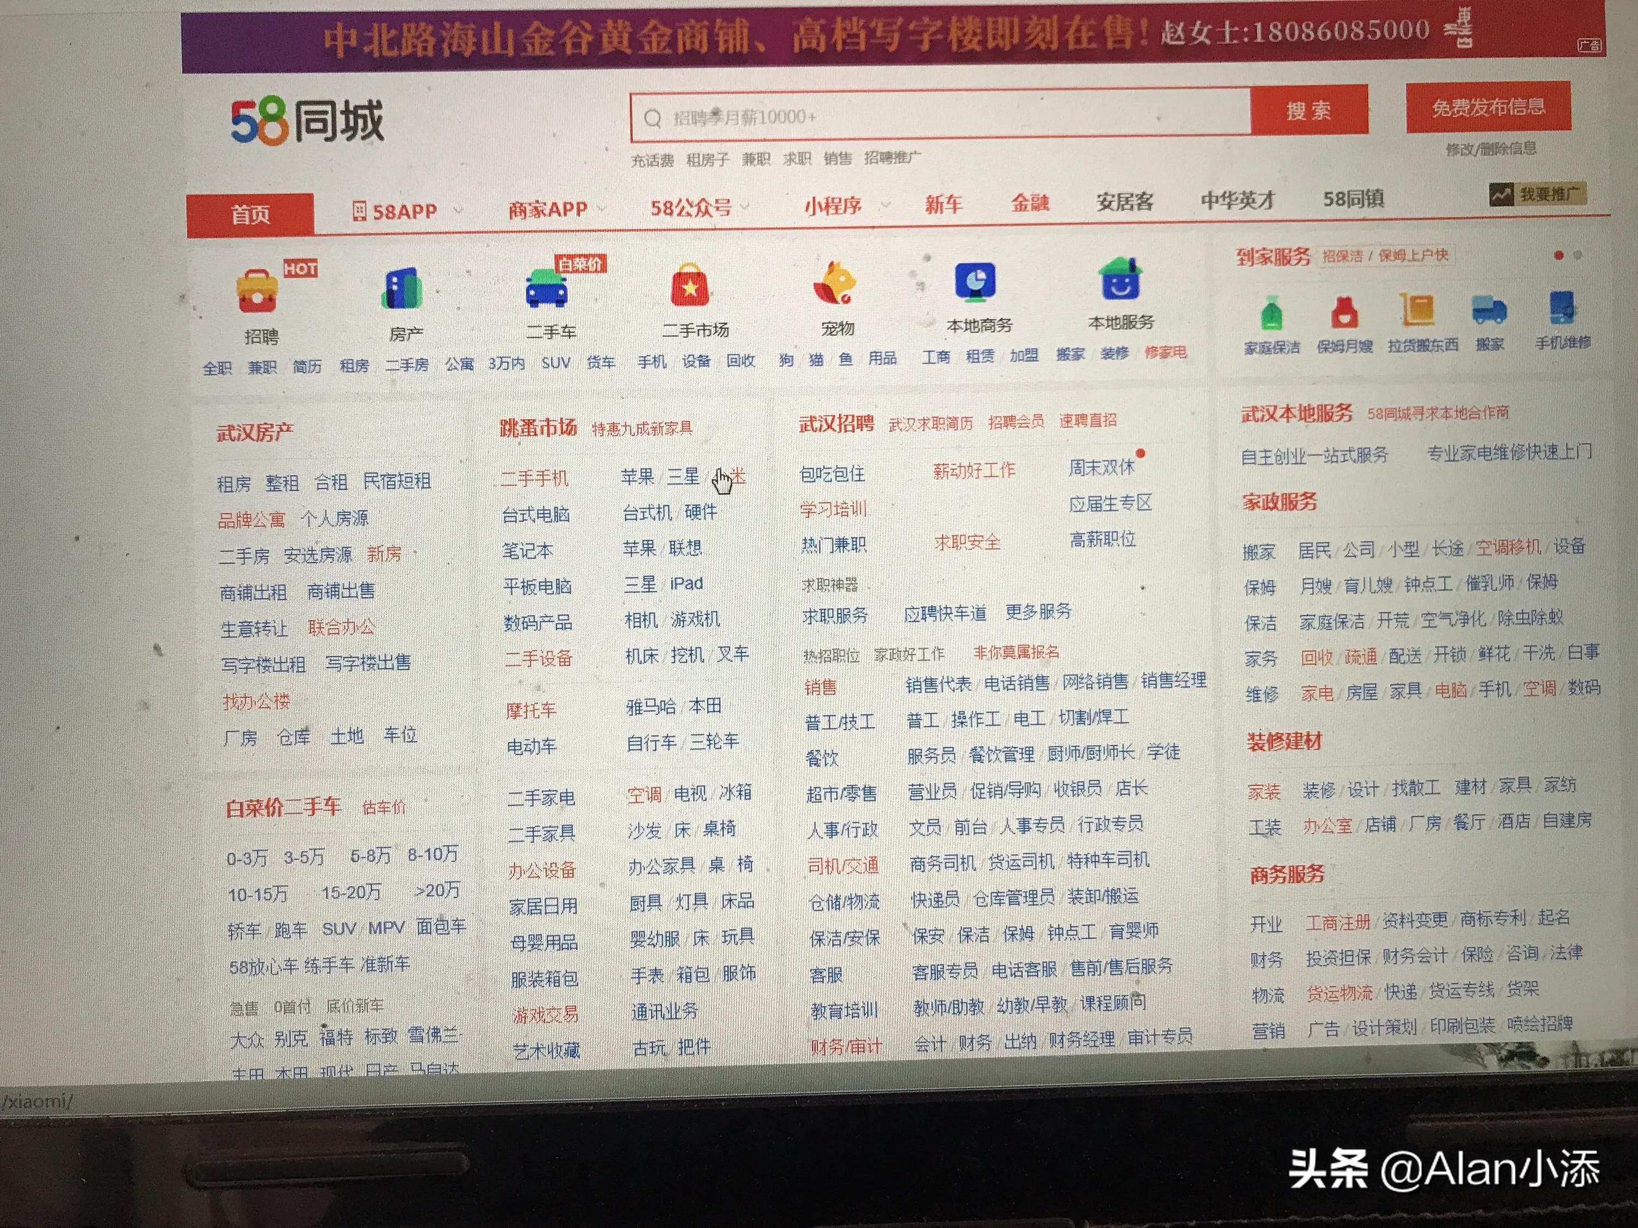Switch to first 到家服务 carousel dot

[x=1558, y=255]
